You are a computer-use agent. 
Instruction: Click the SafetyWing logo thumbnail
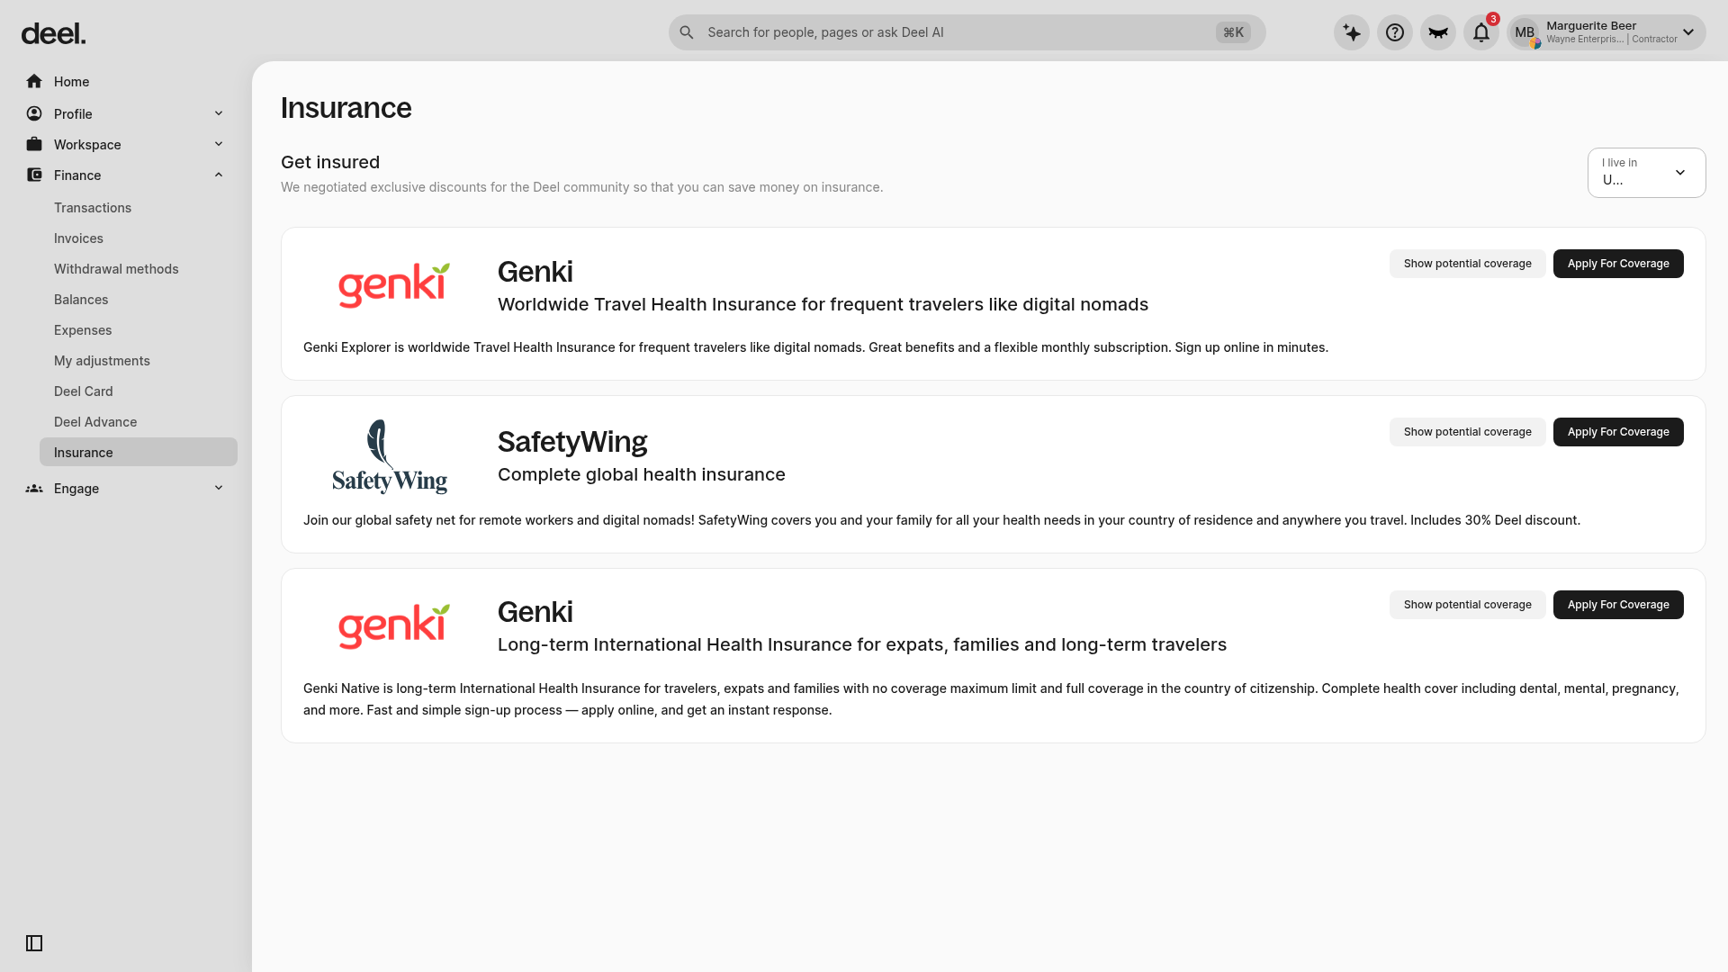point(390,457)
